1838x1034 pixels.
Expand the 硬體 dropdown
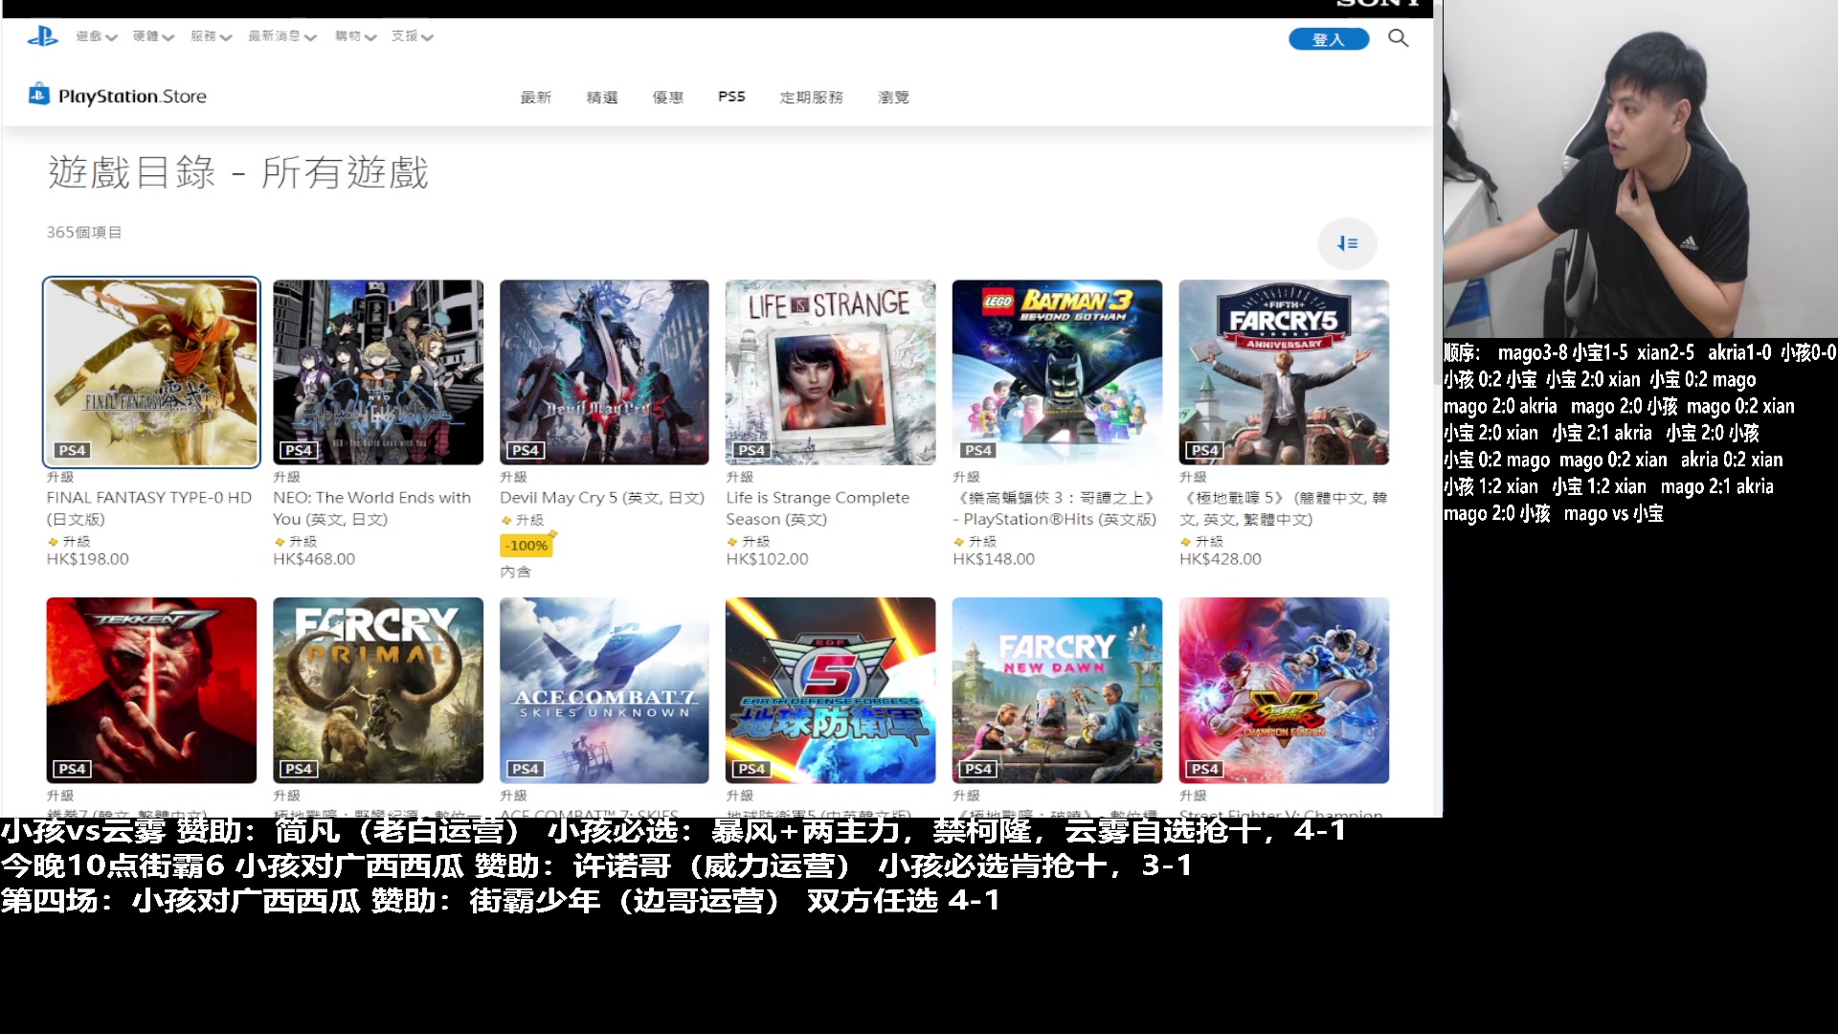point(151,36)
